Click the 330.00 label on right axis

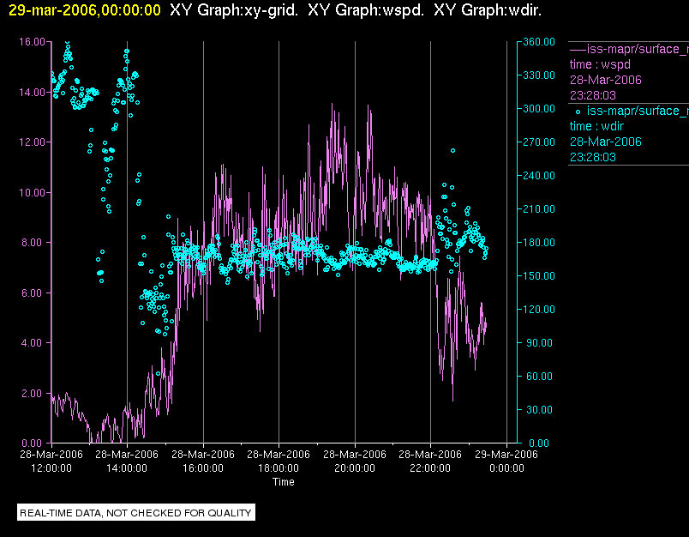tap(539, 75)
